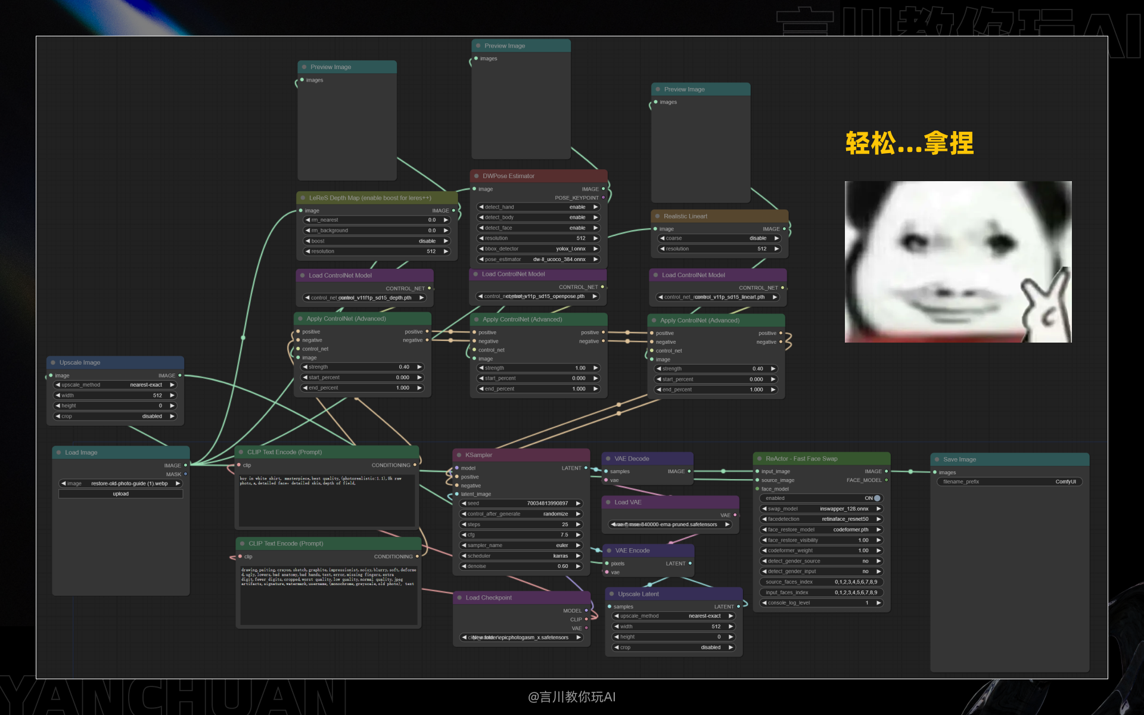Toggle detect_hand enable in DWPose Estimator
Image resolution: width=1144 pixels, height=715 pixels.
538,207
